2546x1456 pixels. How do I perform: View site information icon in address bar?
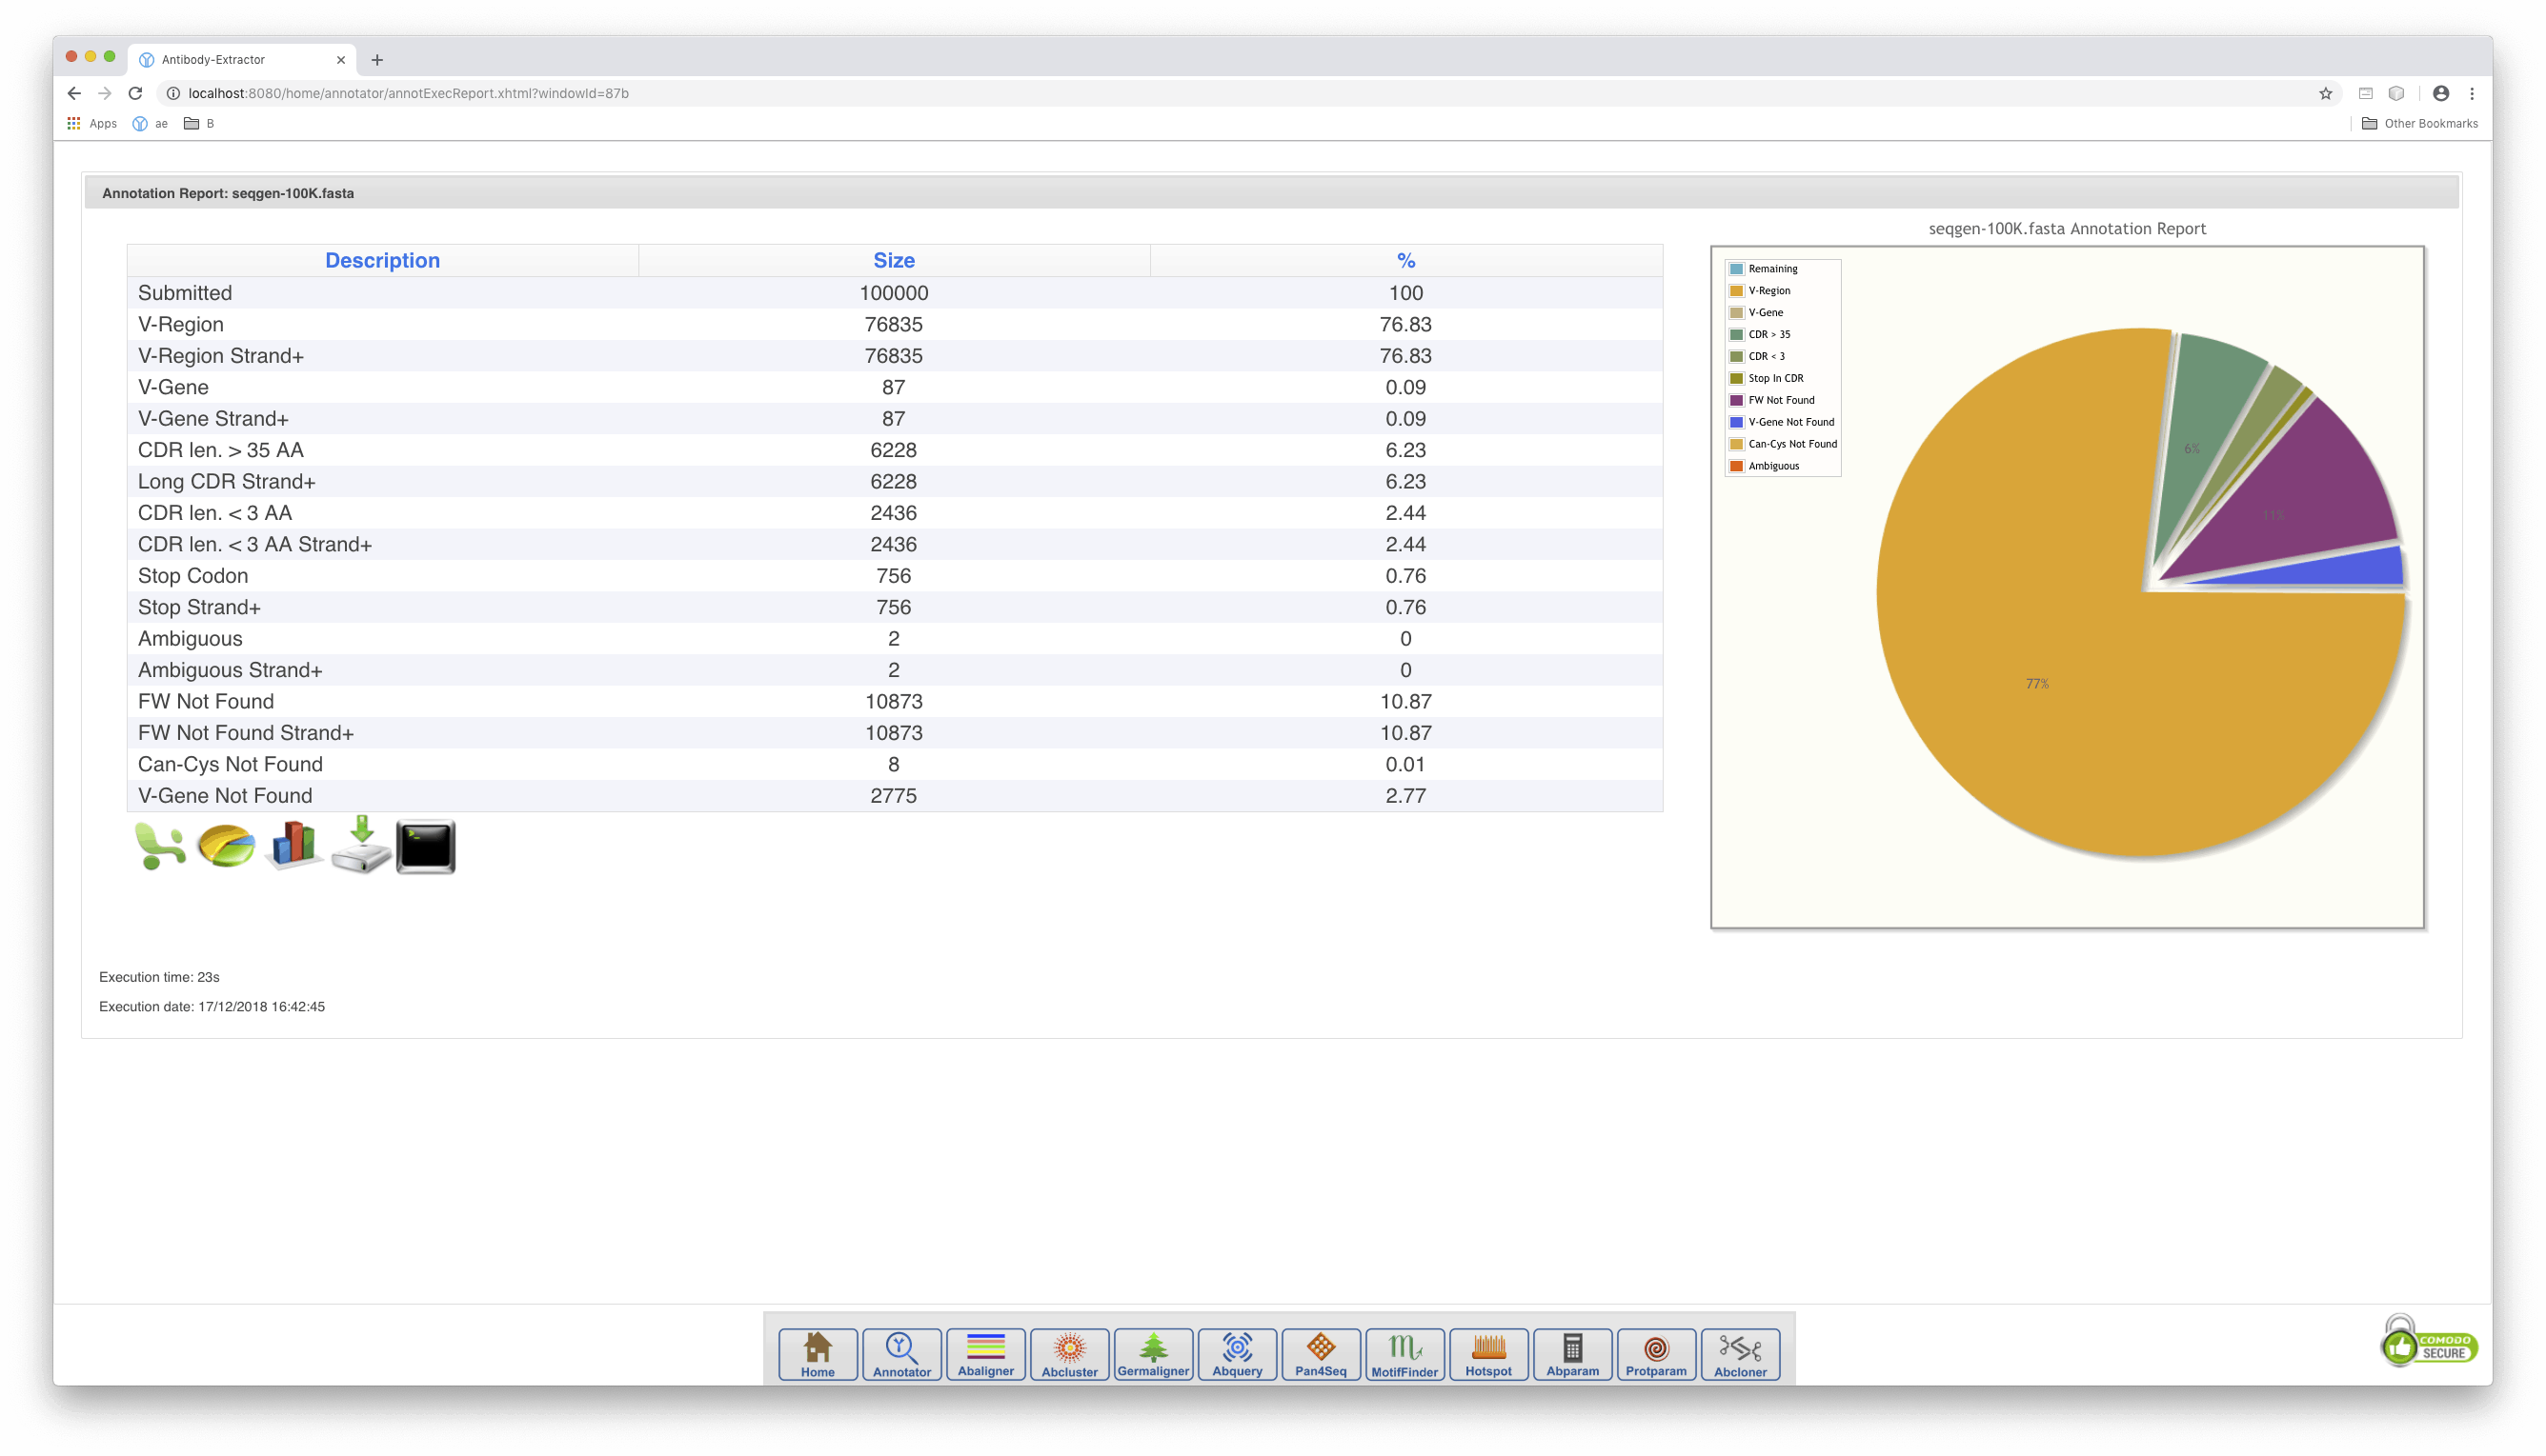173,93
